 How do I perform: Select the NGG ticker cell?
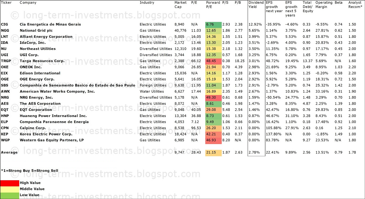point(5,31)
